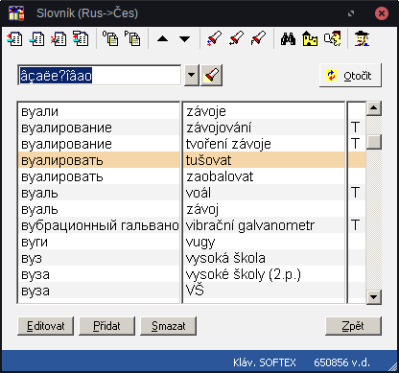Click the list scrollbar down arrow
399x373 pixels.
(373, 296)
